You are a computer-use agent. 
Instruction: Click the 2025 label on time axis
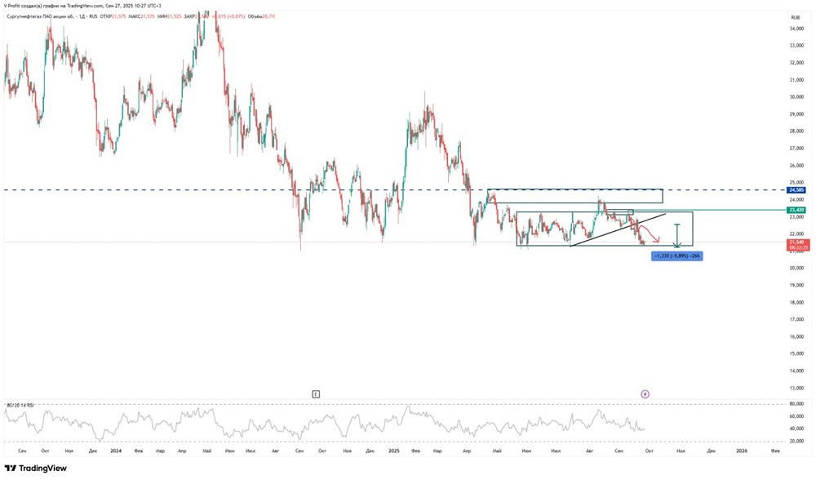[394, 451]
